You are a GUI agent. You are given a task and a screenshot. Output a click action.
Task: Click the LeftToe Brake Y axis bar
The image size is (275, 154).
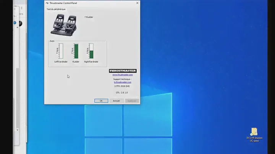coord(61,51)
